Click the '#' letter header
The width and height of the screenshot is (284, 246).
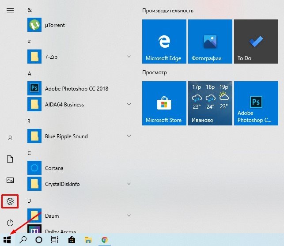(x=29, y=42)
